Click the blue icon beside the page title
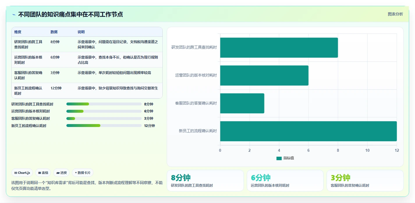Viewport: 415px width, 203px height. 14,15
